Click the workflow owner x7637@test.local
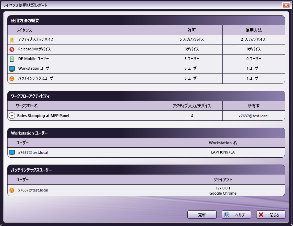Viewport: 293px width, 226px height. click(x=253, y=116)
